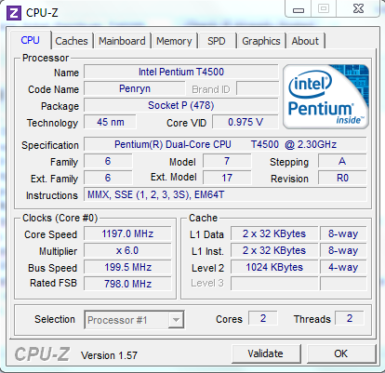Screen dimensions: 385x373
Task: Click the Cores count field
Action: (263, 318)
